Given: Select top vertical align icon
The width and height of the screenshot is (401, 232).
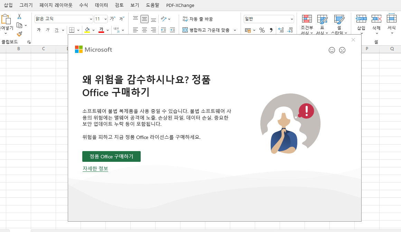Looking at the screenshot, I should 136,19.
